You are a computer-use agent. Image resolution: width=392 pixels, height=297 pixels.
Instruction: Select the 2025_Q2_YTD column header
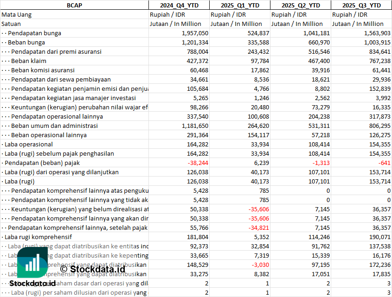pos(301,5)
